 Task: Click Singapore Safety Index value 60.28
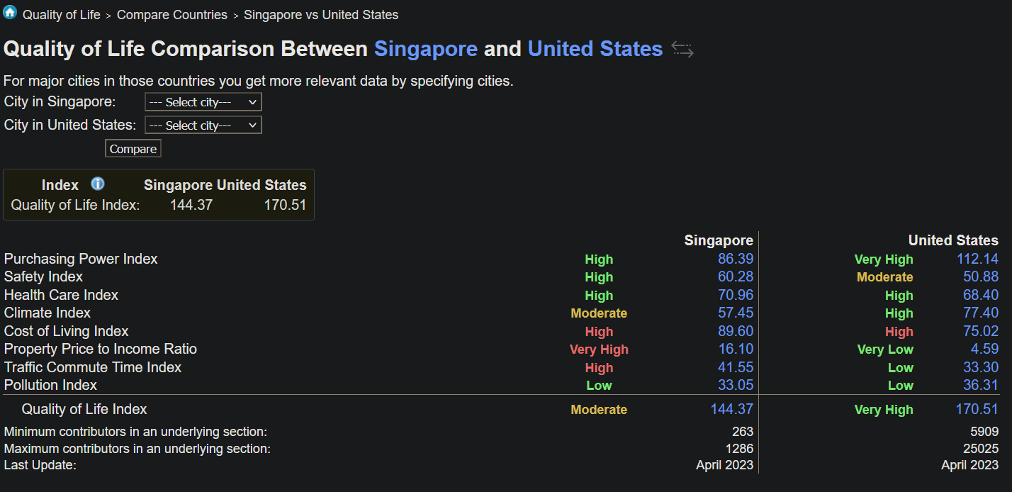[x=736, y=276]
